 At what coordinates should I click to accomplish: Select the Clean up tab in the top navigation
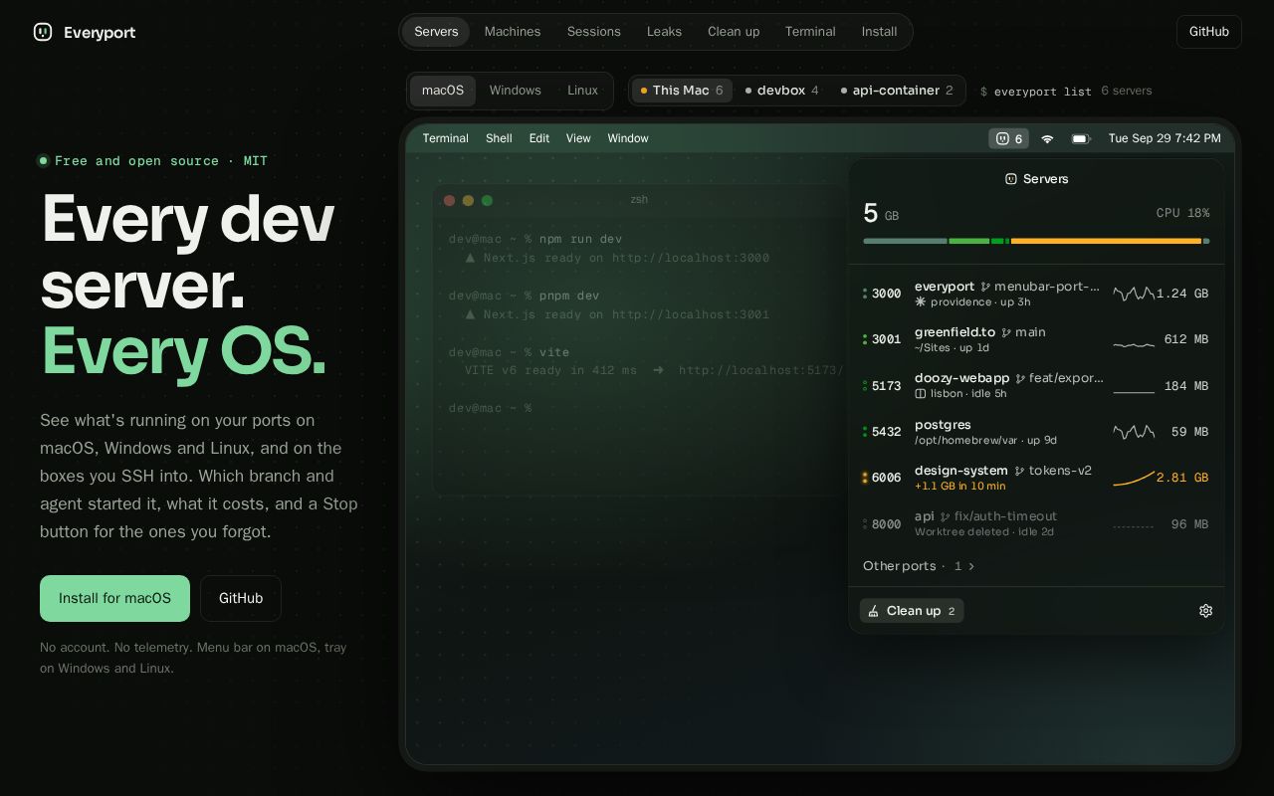tap(734, 32)
